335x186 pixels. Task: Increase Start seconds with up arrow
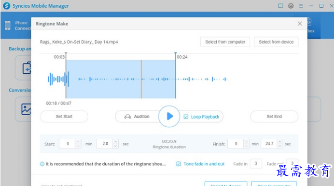coord(115,141)
